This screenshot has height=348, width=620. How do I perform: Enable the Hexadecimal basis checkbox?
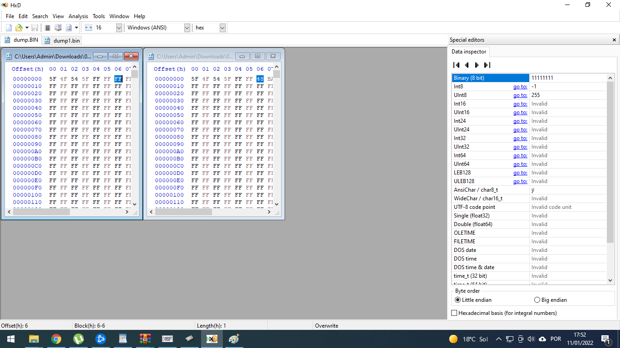click(x=454, y=313)
